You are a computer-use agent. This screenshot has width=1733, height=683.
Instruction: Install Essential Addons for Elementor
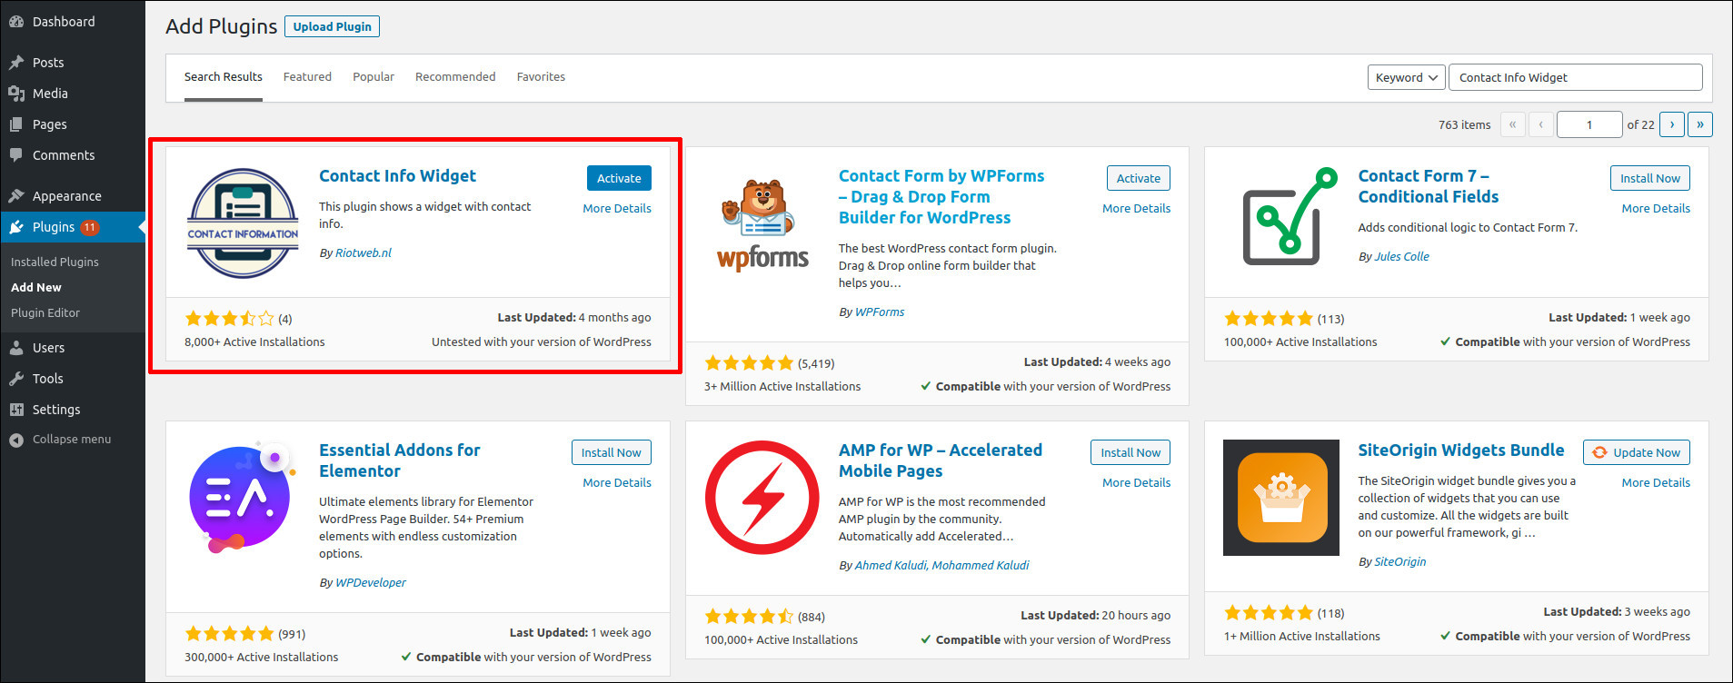pyautogui.click(x=611, y=452)
